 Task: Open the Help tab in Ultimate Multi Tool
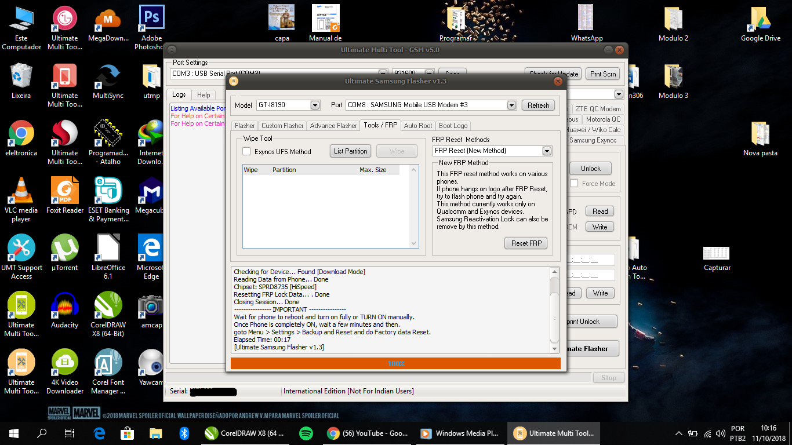point(204,94)
